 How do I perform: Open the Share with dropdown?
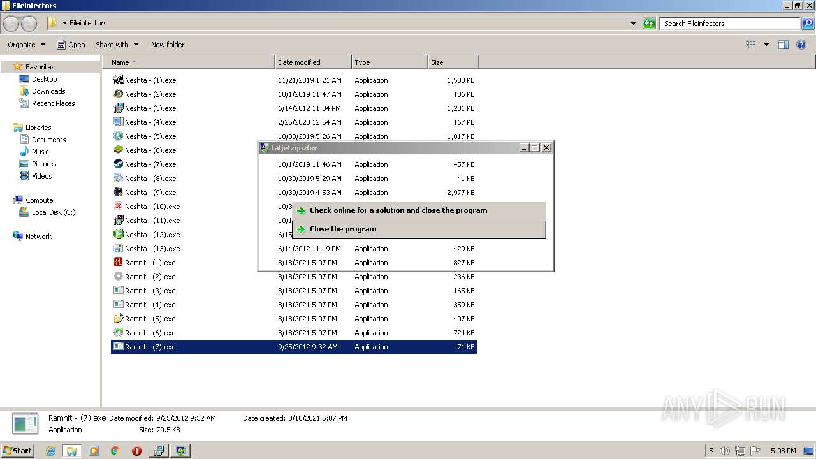click(x=117, y=45)
